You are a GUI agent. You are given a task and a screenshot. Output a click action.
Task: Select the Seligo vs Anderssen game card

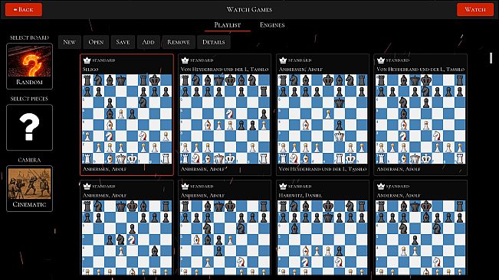click(126, 115)
